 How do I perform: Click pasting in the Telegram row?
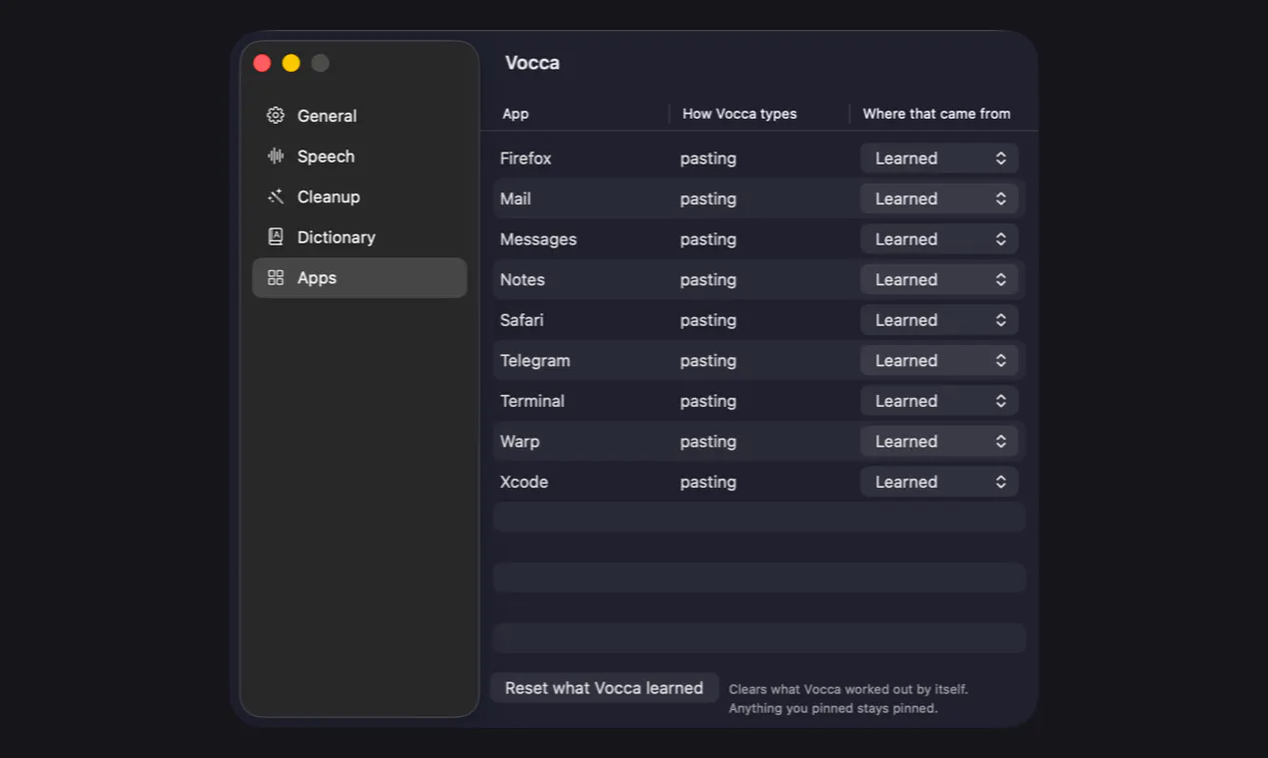[708, 360]
